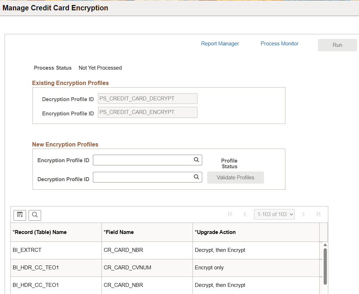Click the Find magnifier icon on the results grid
This screenshot has height=294, width=359.
pyautogui.click(x=34, y=215)
